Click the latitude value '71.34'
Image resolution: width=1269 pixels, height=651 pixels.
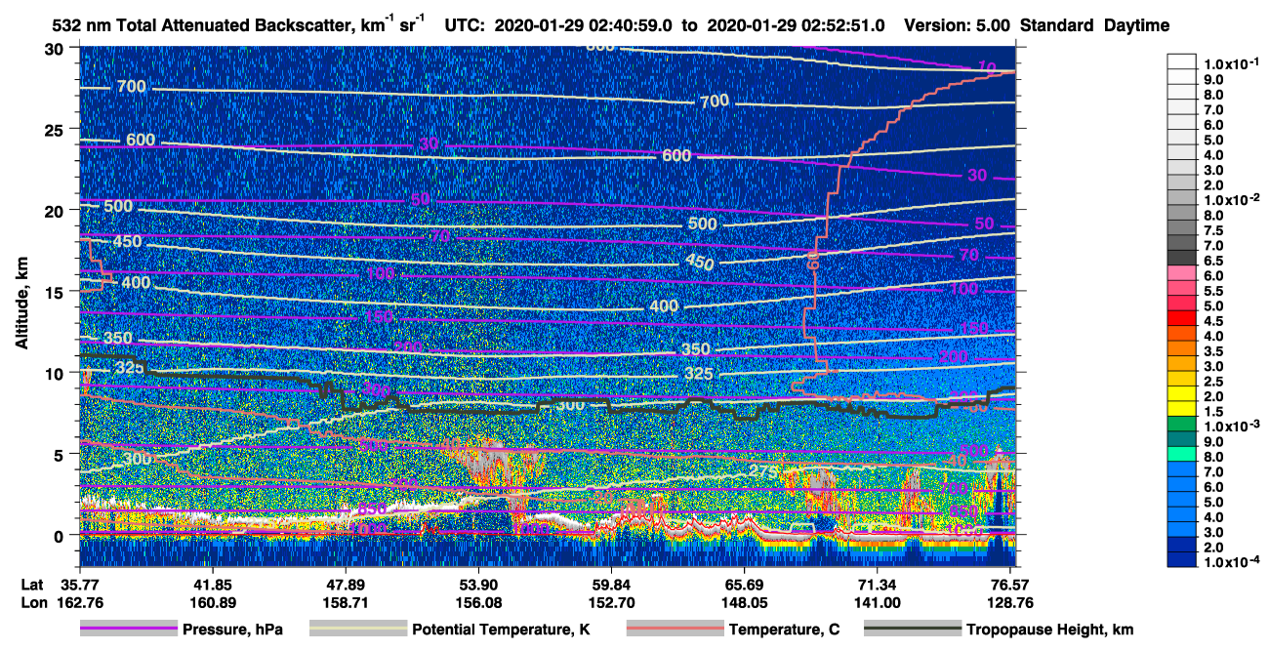pyautogui.click(x=878, y=585)
